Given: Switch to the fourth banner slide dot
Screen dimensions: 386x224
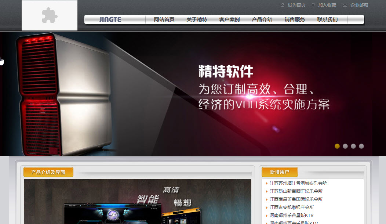Looking at the screenshot, I should point(361,146).
